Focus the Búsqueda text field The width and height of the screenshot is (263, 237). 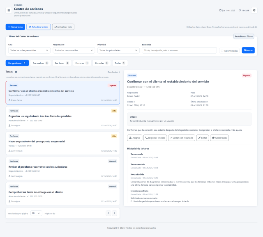[179, 50]
